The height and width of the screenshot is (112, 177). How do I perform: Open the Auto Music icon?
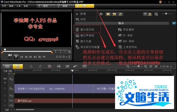(67, 67)
